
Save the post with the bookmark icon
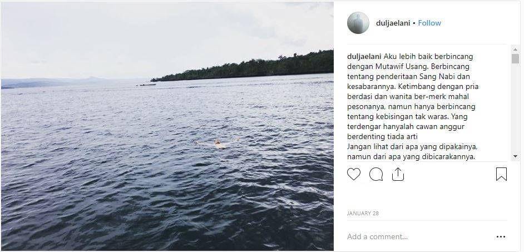point(501,174)
